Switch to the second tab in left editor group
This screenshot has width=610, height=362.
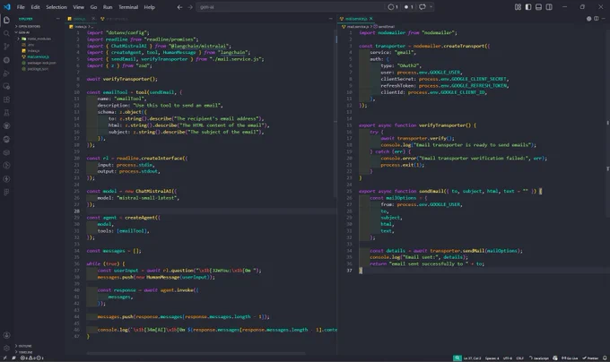tap(115, 19)
